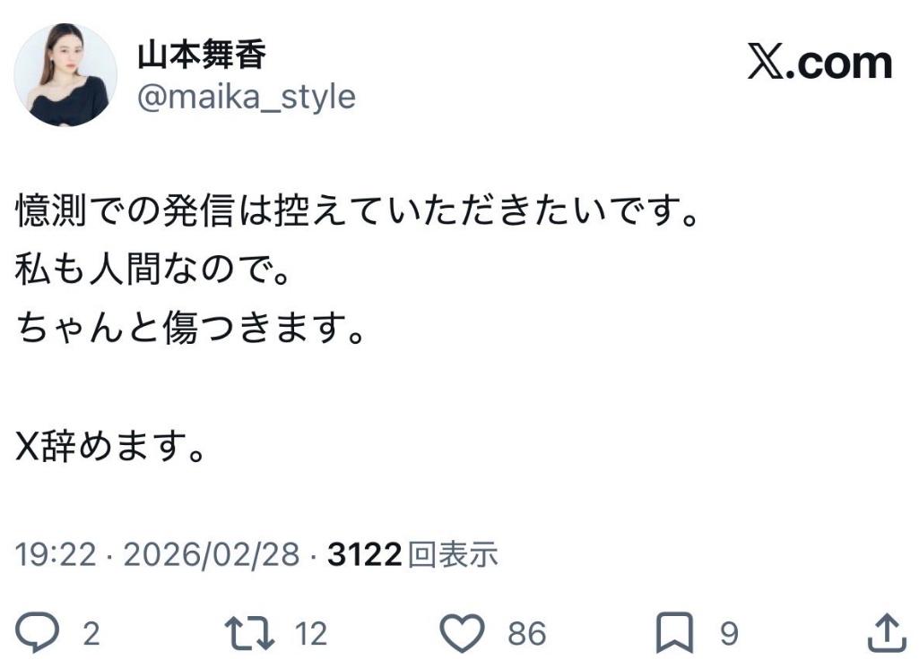Click the reply count 2
919x668 pixels.
coord(91,634)
